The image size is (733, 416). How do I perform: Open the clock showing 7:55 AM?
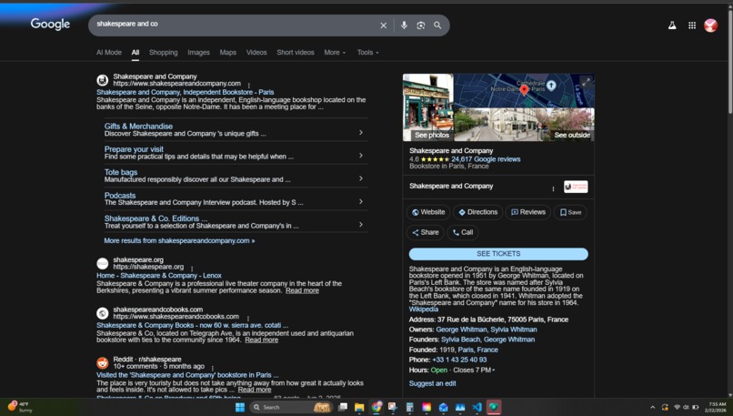coord(718,407)
